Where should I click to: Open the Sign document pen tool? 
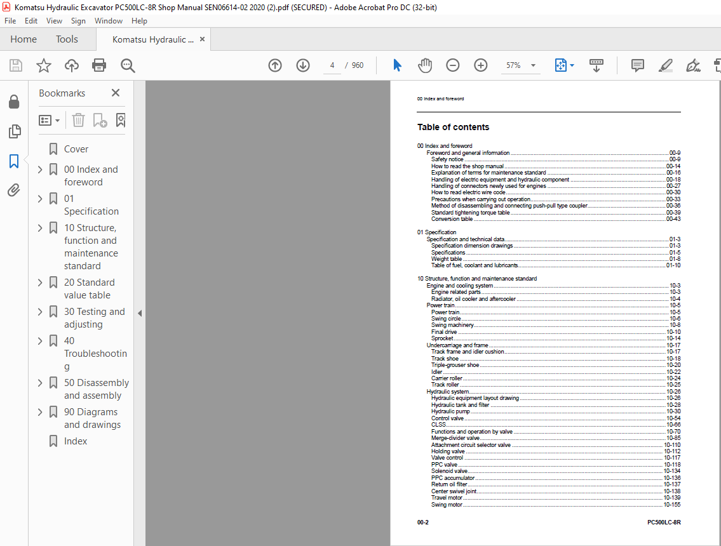[x=693, y=65]
